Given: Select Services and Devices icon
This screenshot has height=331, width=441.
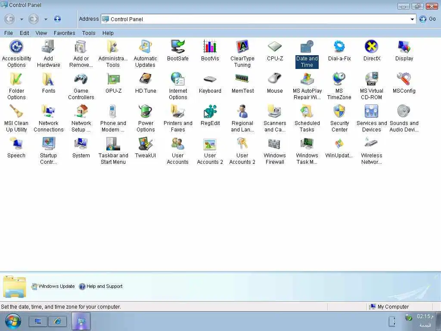Looking at the screenshot, I should (372, 112).
